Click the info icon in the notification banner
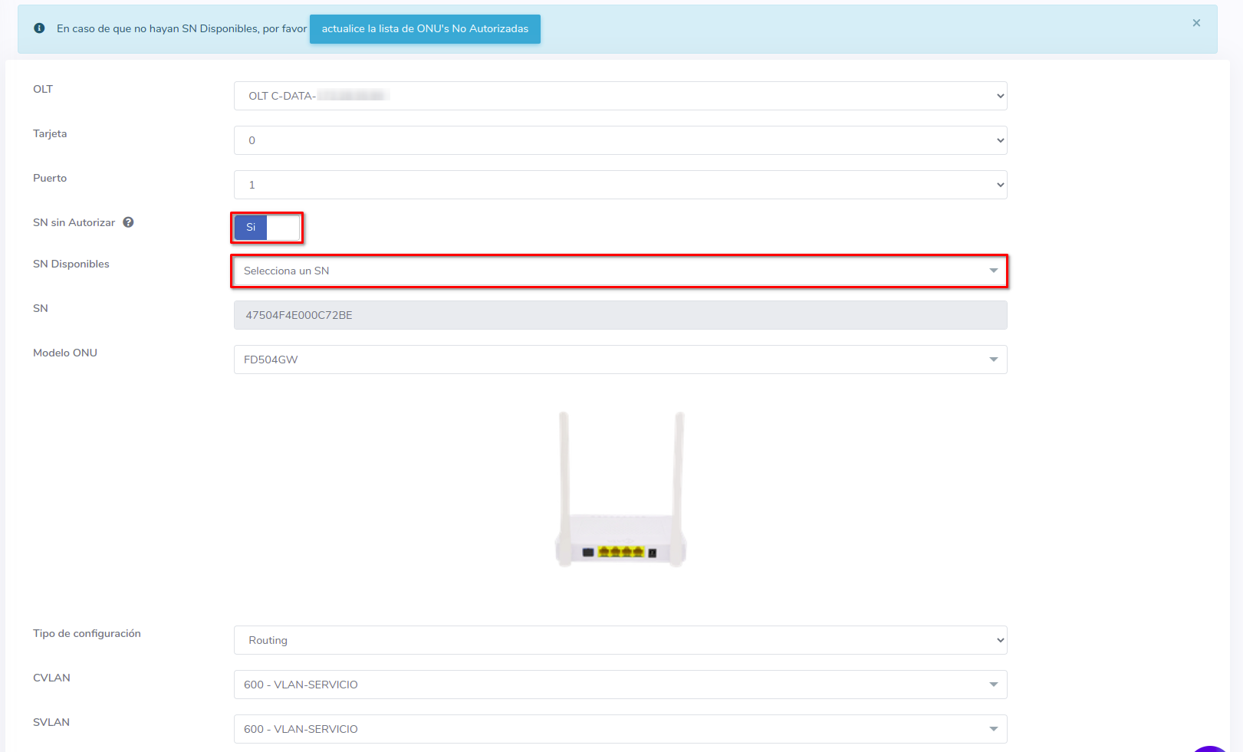The width and height of the screenshot is (1243, 752). [x=39, y=28]
